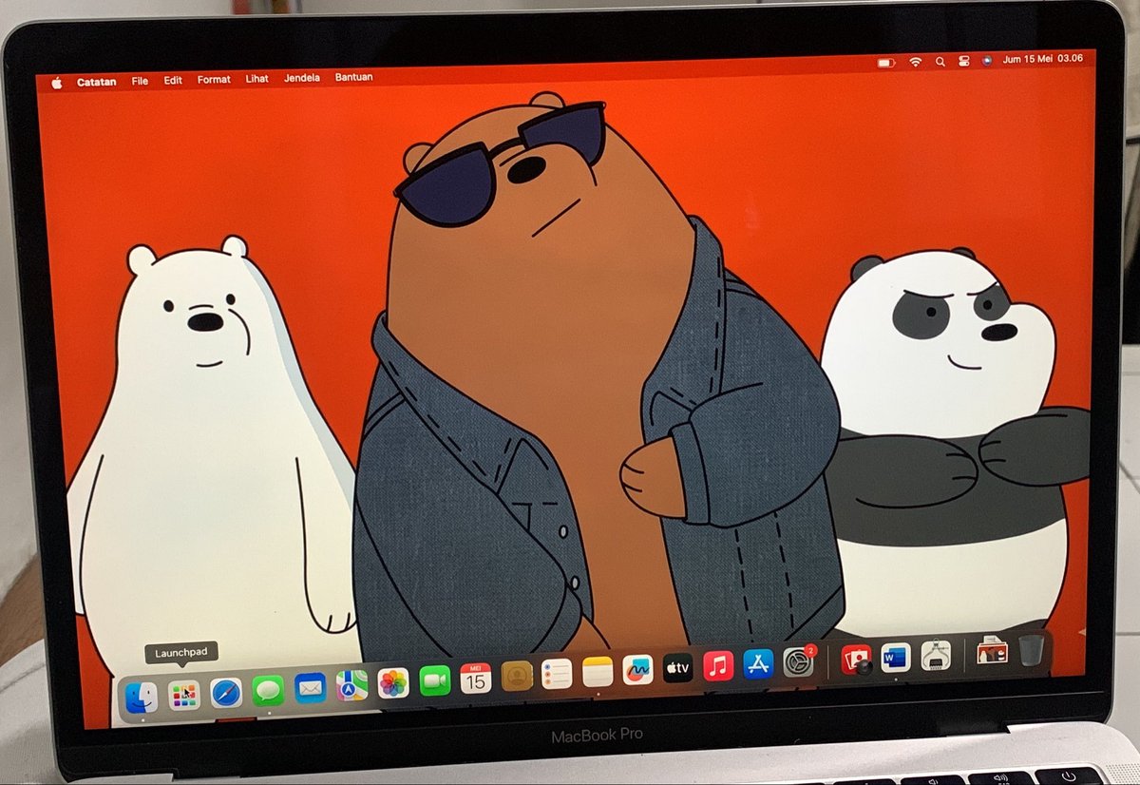Open Launchpad in the Dock
Viewport: 1140px width, 785px height.
pos(182,696)
